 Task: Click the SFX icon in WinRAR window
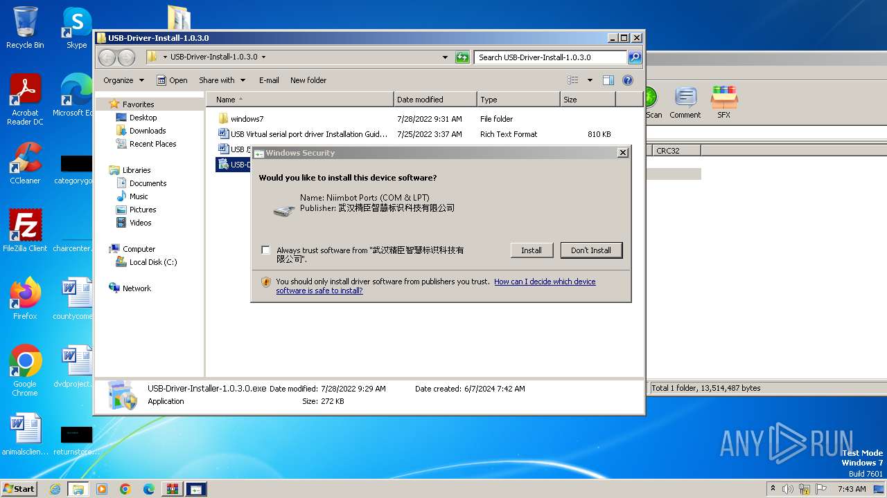tap(724, 102)
